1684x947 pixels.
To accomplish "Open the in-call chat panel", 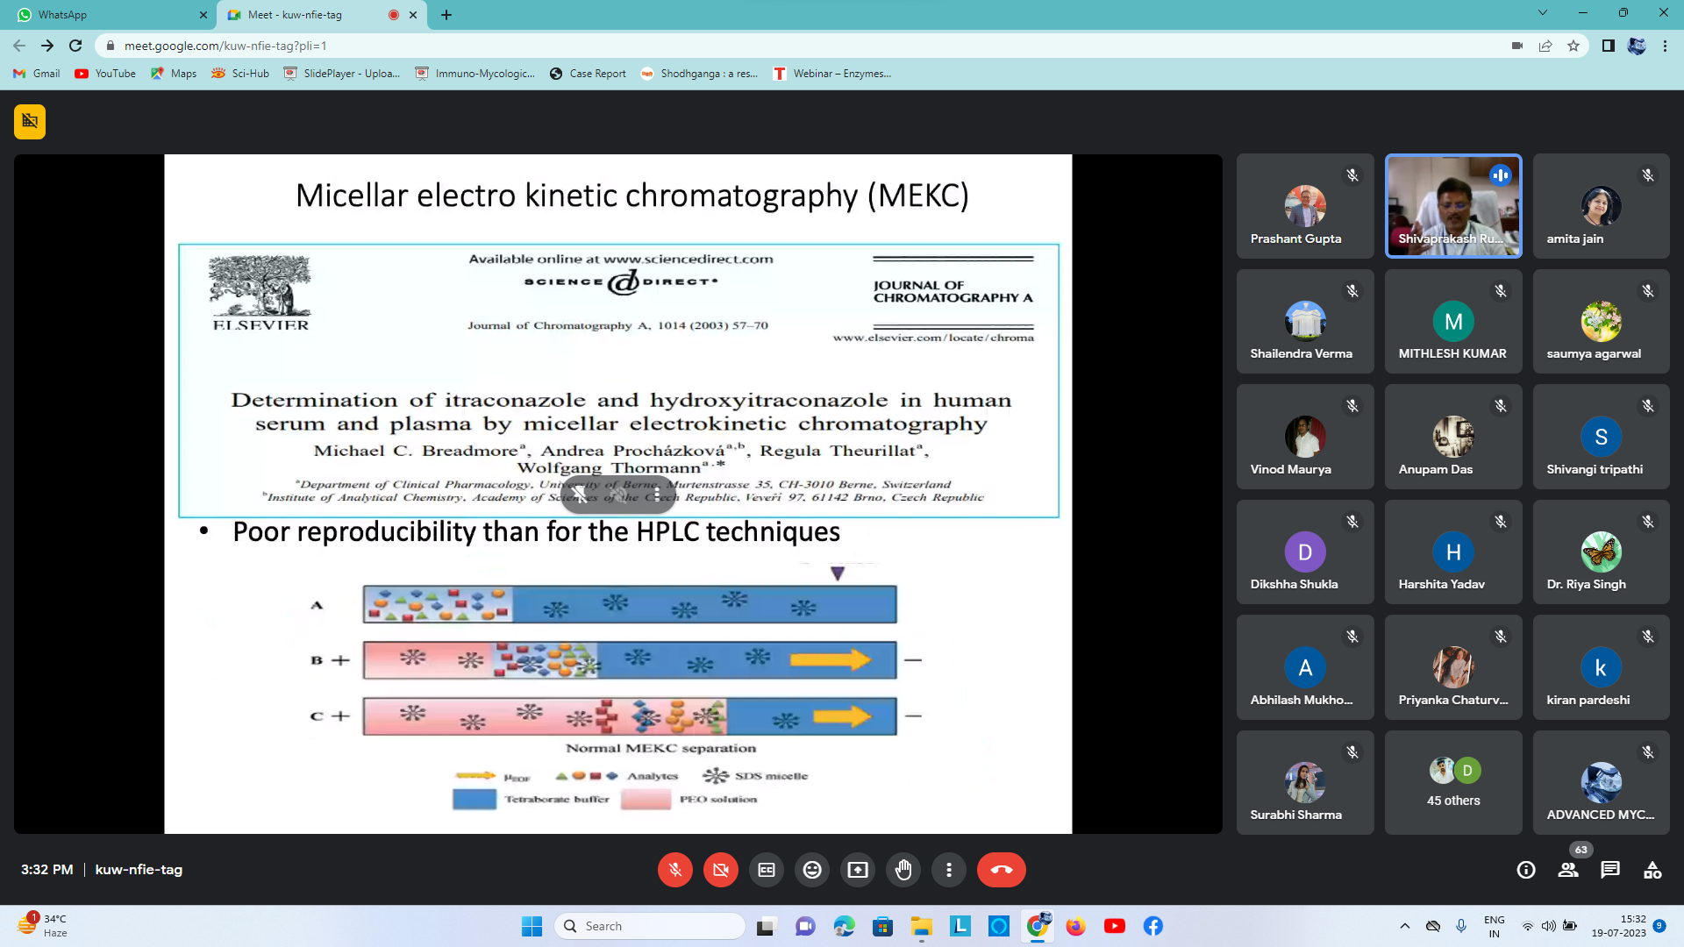I will click(1610, 870).
